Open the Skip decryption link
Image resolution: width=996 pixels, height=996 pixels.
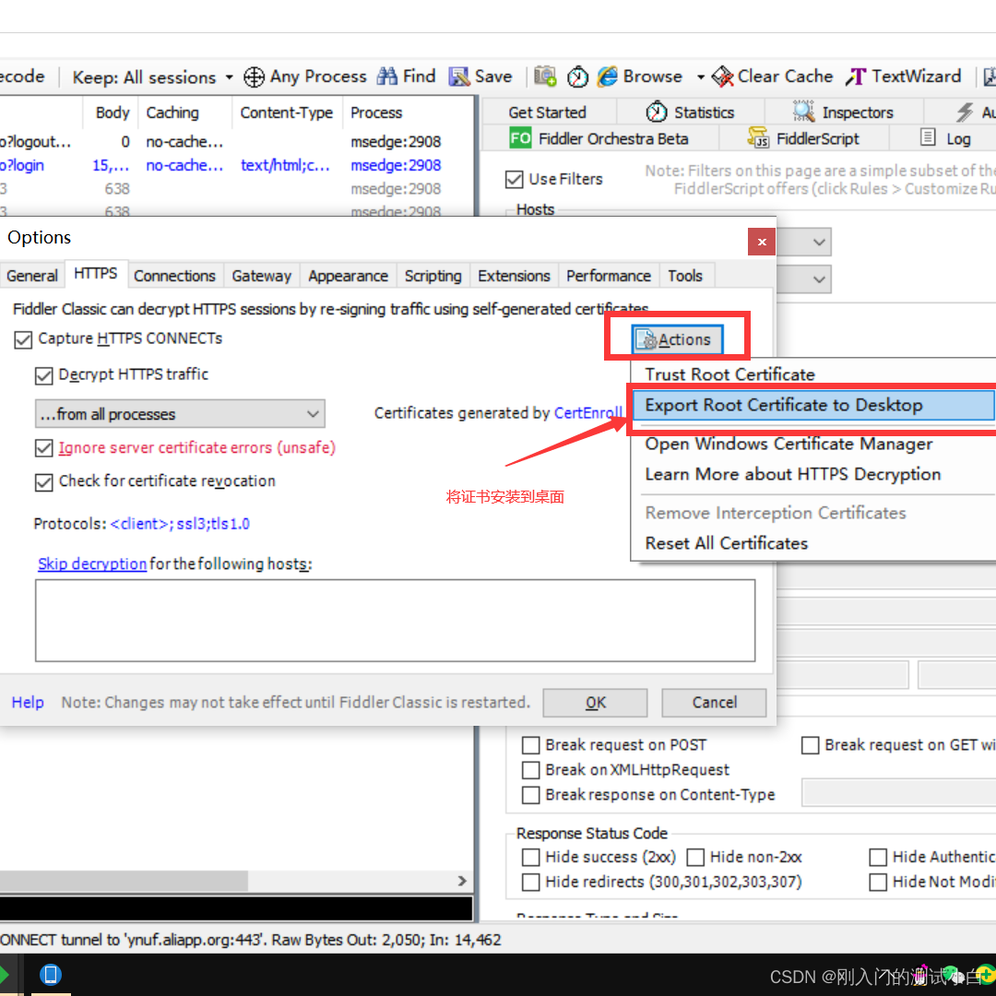92,563
